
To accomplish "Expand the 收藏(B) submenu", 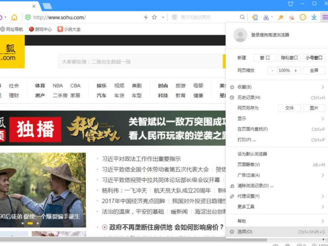I will point(276,87).
